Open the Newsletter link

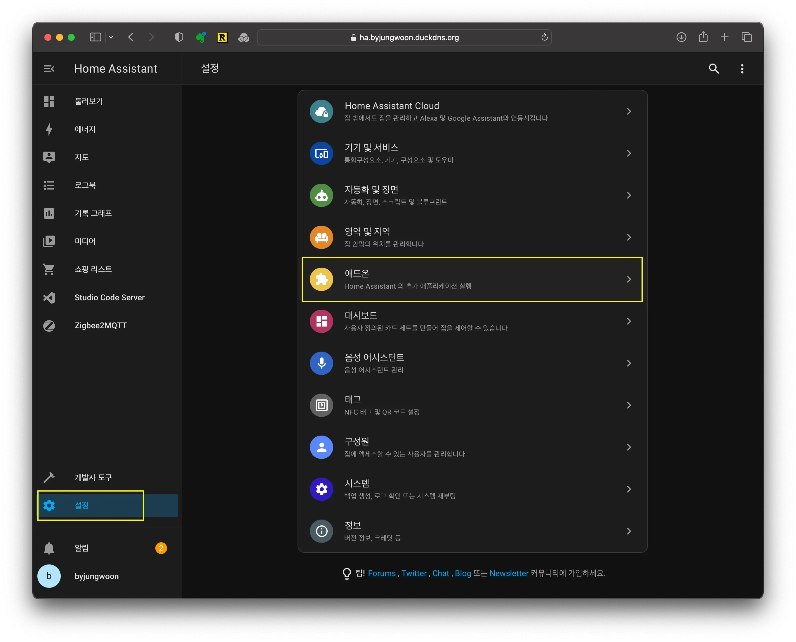(x=509, y=573)
